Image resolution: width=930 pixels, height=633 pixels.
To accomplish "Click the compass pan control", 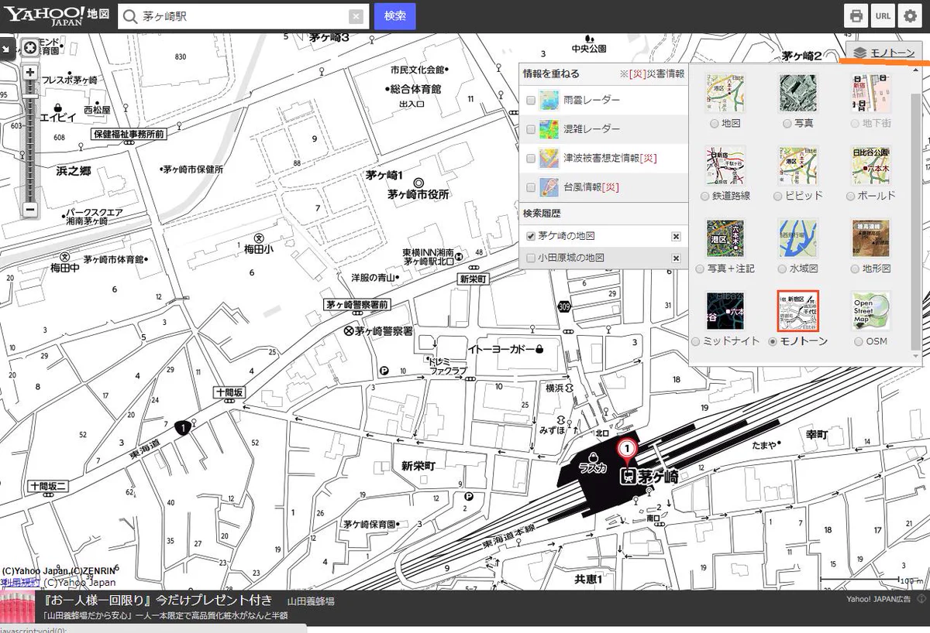I will point(29,48).
